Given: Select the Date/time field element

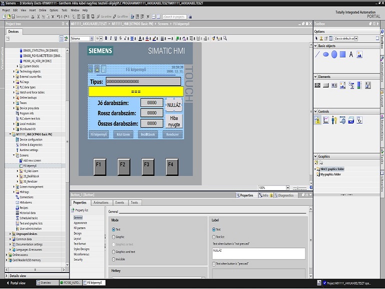Looking at the screenshot, I should pos(351,85).
